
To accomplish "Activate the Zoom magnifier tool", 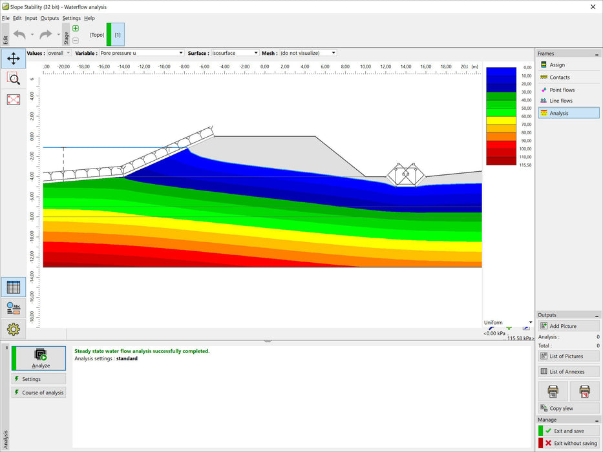I will 14,79.
